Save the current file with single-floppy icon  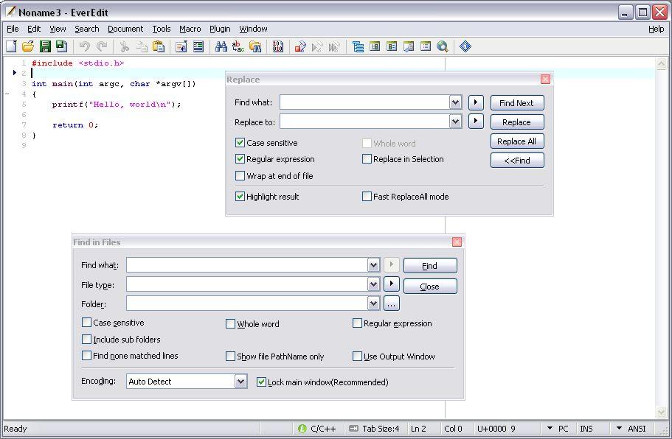pyautogui.click(x=45, y=46)
